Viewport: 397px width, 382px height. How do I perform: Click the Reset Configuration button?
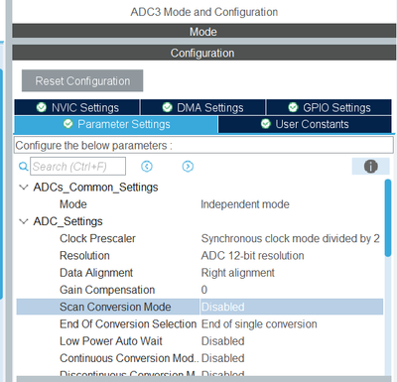[82, 80]
